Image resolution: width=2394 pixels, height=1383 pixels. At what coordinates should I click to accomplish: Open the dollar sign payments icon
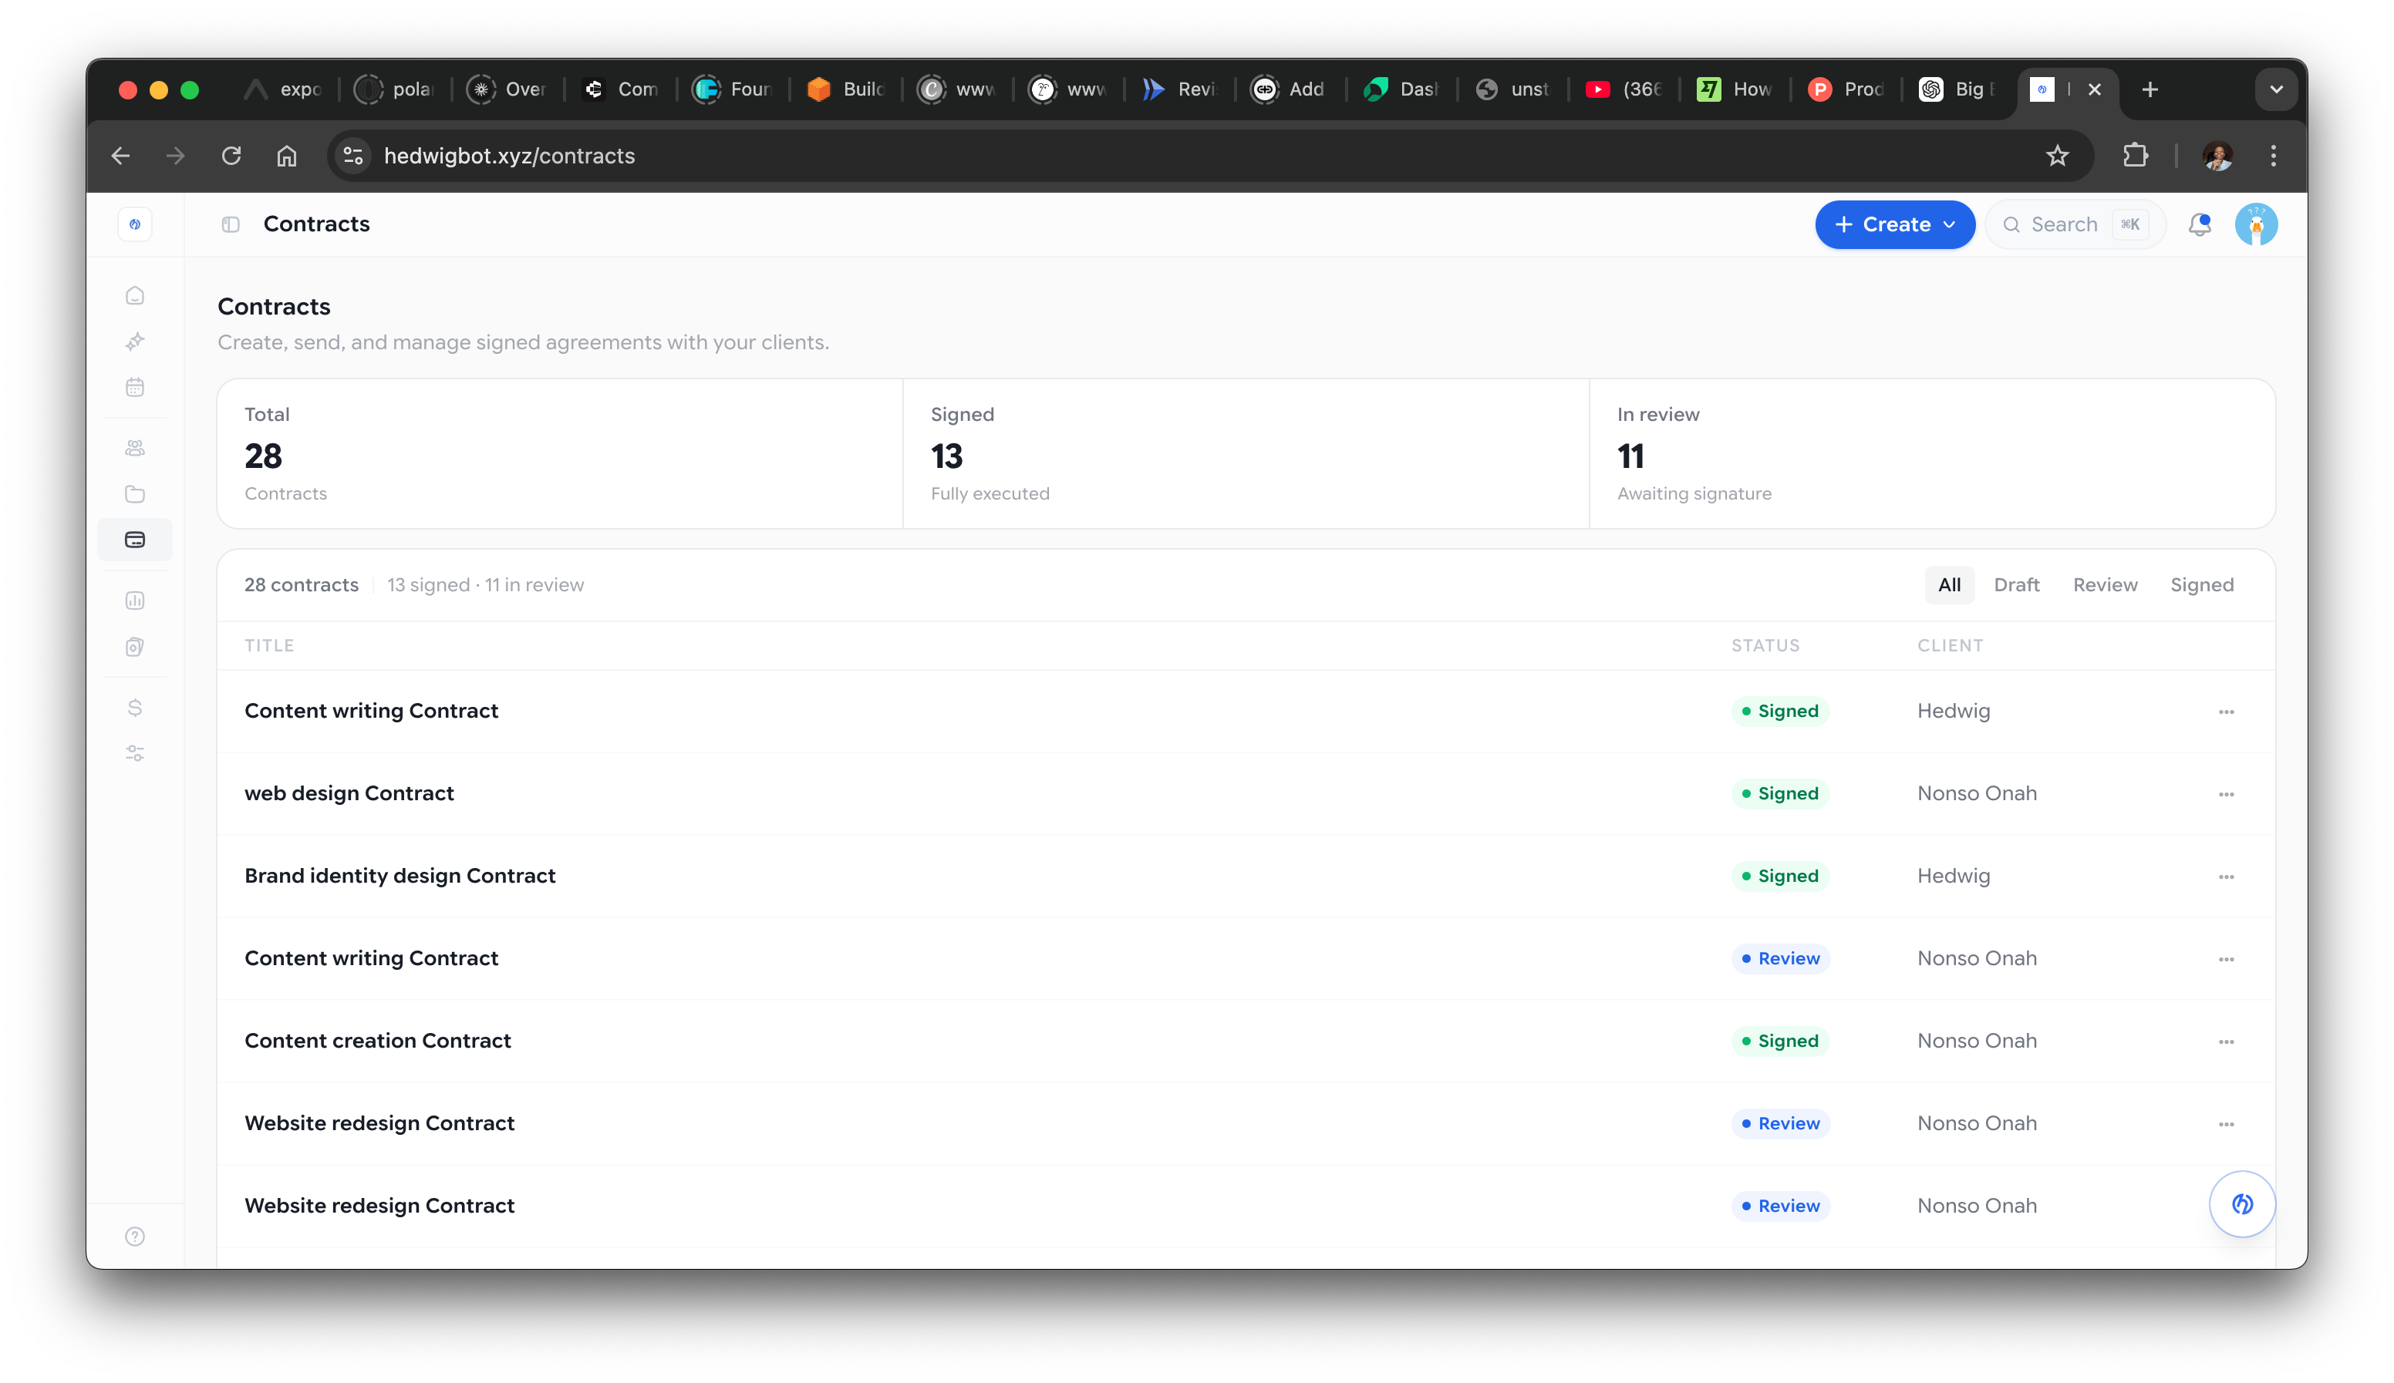[135, 708]
